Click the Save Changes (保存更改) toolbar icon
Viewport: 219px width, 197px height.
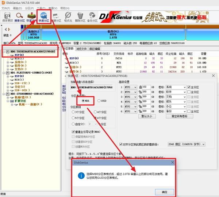(x=7, y=17)
